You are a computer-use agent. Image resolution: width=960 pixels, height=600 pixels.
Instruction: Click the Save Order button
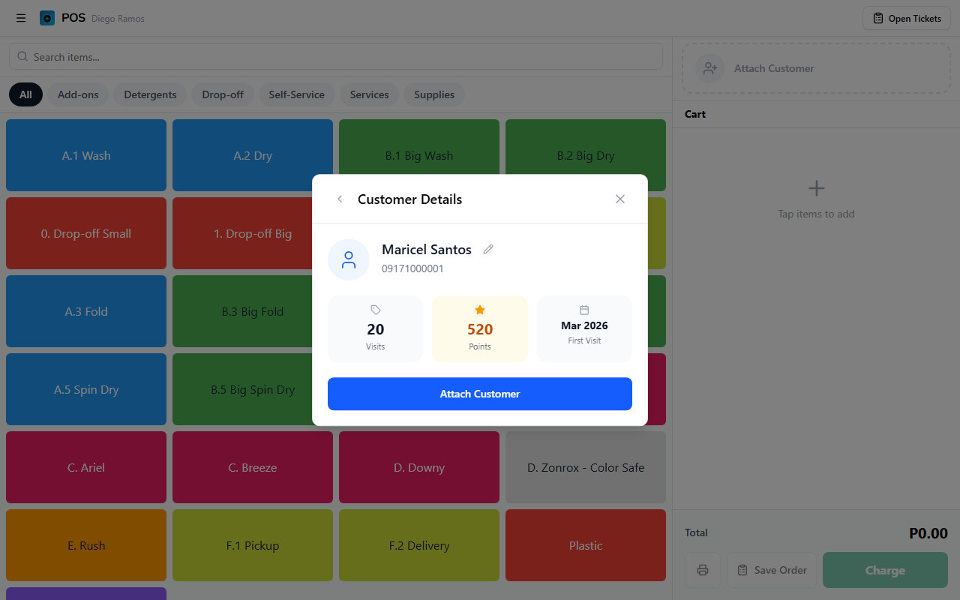click(772, 570)
